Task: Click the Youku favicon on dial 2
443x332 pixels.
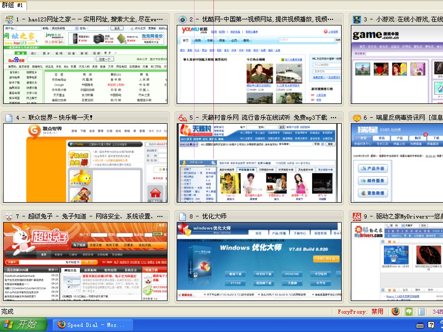Action: click(x=183, y=19)
